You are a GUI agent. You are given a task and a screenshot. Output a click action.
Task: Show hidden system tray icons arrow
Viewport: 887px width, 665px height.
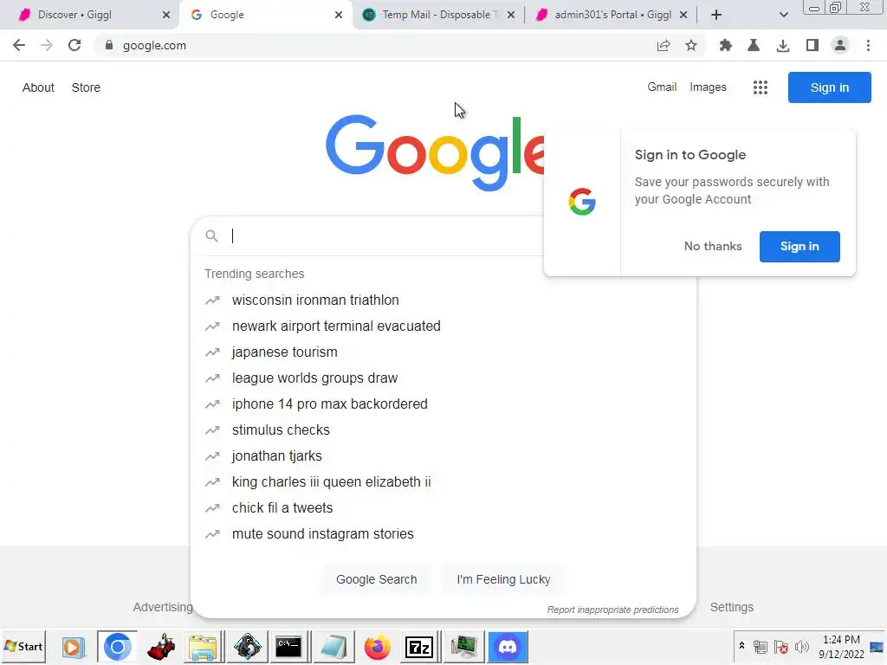741,646
